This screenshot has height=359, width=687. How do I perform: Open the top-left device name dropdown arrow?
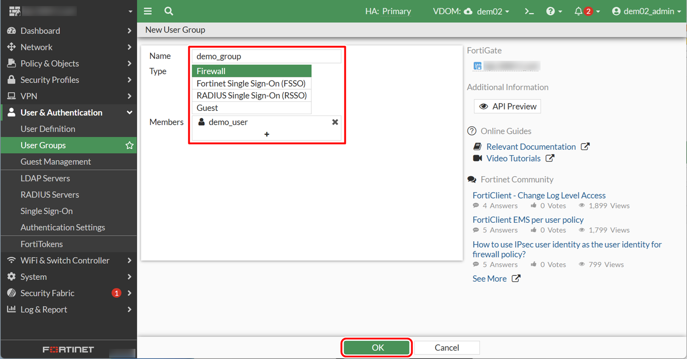[x=130, y=12]
